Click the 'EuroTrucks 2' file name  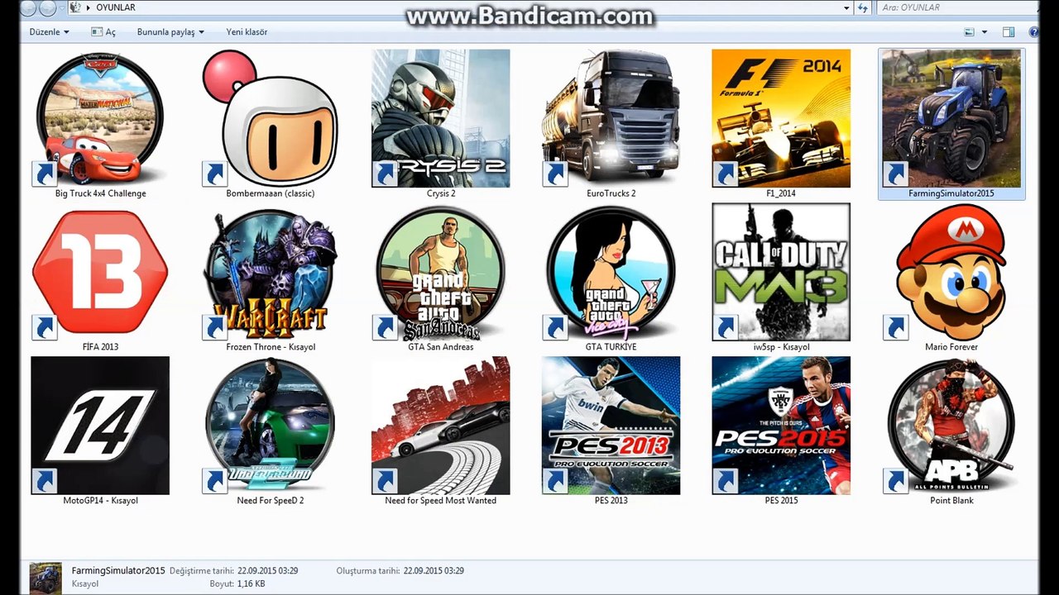tap(611, 193)
